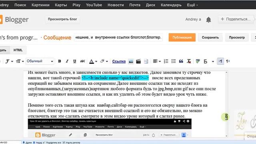This screenshot has width=256, height=144.
Task: Open Картинки in the top navigation bar
Action: 40,5
